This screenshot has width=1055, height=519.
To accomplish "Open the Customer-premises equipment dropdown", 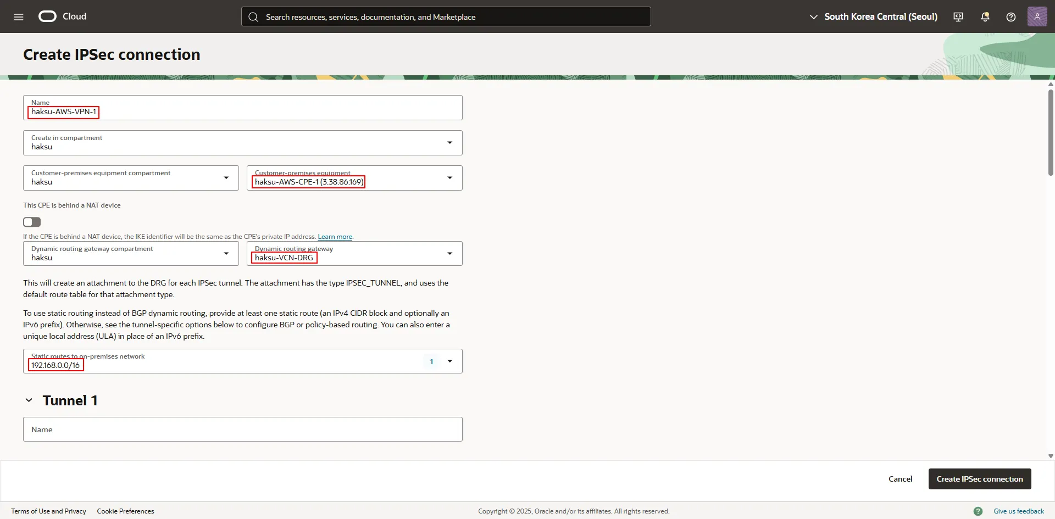I will [x=354, y=178].
